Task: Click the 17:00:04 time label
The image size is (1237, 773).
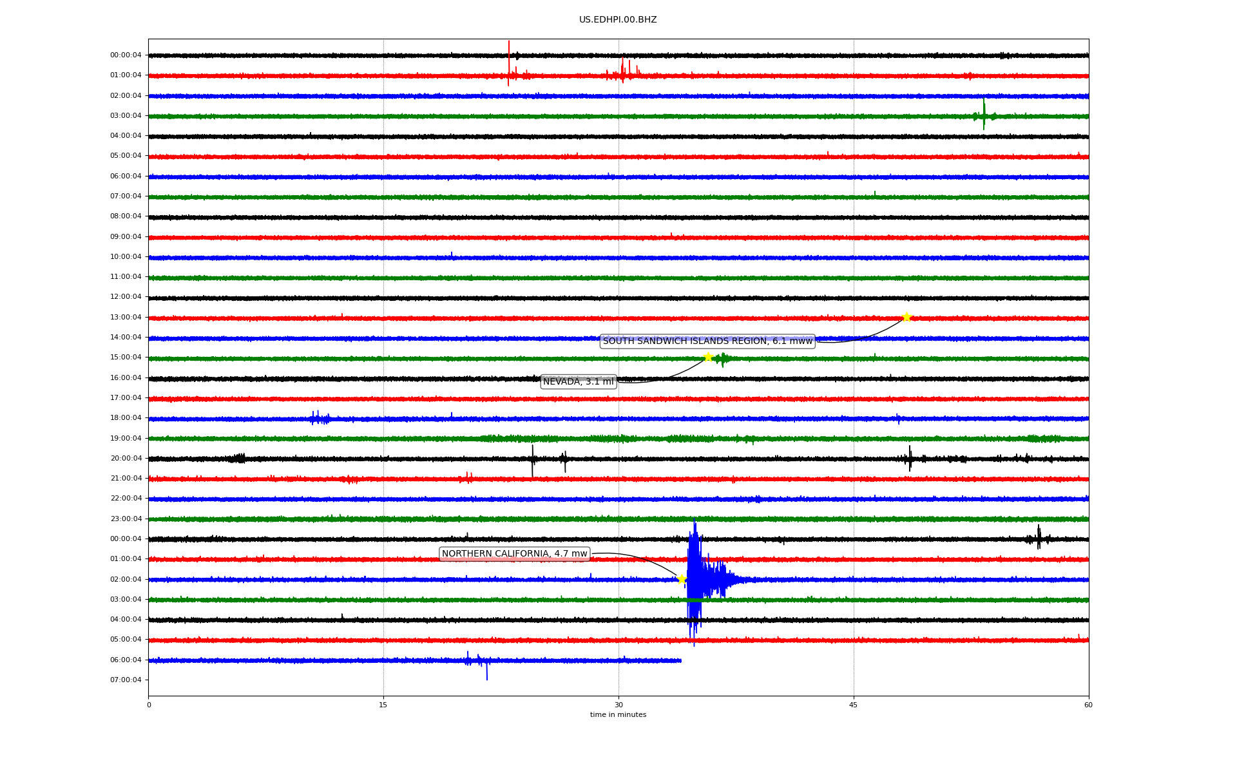Action: [126, 398]
